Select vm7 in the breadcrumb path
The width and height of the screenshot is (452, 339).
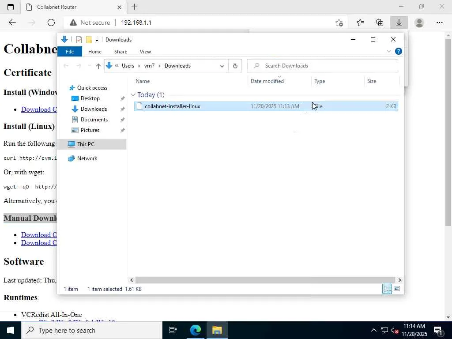149,66
